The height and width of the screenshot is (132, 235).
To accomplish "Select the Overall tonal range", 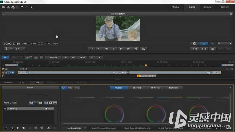I will [x=118, y=88].
